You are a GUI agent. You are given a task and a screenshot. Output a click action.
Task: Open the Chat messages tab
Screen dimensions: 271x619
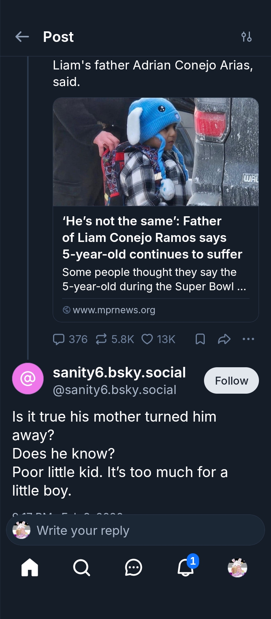(133, 567)
